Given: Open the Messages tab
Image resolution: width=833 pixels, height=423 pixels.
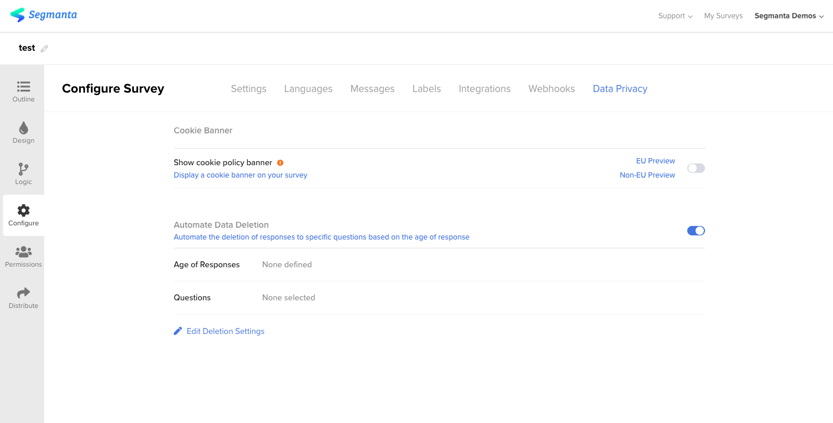Looking at the screenshot, I should pyautogui.click(x=372, y=88).
